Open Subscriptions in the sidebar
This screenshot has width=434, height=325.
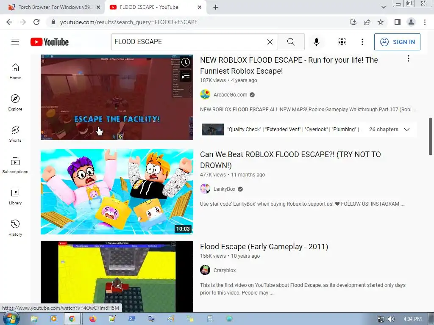tap(15, 165)
